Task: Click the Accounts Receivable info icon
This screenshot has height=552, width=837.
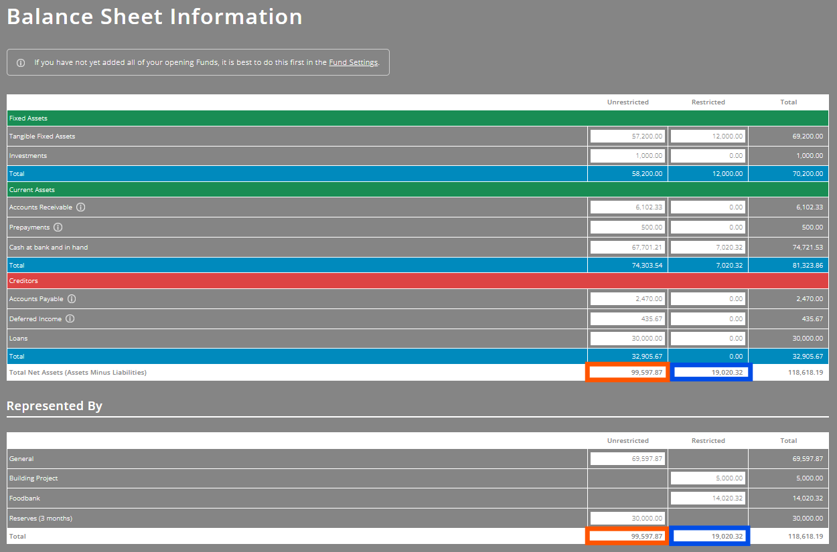Action: click(x=81, y=207)
